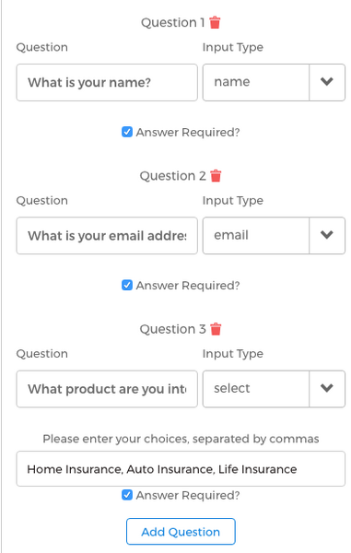Toggle Answer Required checkbox under email question
Viewport: 351px width, 553px height.
[127, 285]
